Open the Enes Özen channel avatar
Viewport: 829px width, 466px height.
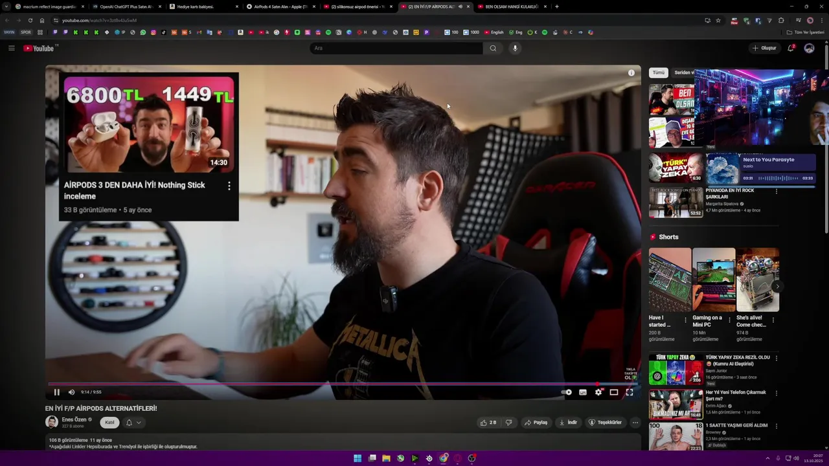[52, 423]
